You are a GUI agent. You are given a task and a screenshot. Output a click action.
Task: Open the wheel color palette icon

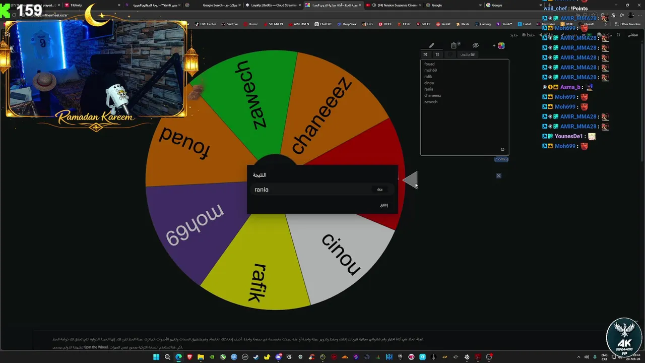click(x=501, y=45)
